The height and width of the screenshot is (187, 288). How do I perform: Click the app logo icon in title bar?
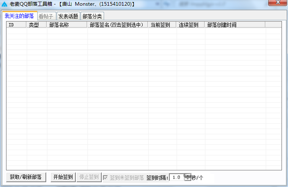pos(4,4)
